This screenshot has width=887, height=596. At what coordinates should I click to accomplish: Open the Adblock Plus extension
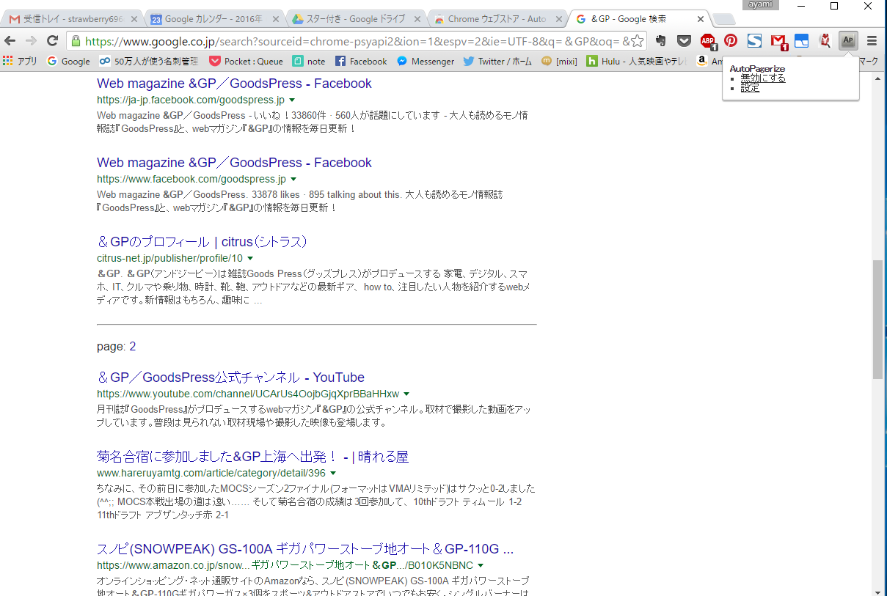707,41
